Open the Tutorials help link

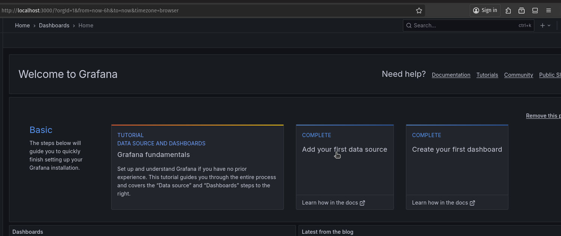[487, 75]
